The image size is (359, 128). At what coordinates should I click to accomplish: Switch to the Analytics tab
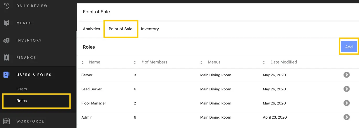point(92,29)
